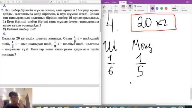Open highlight pen options dropdown arrow

click(55, 2)
